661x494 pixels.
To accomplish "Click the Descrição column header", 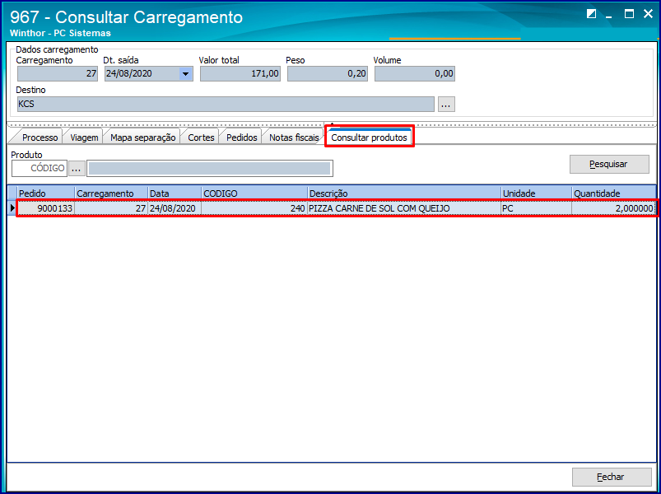I will coord(404,193).
